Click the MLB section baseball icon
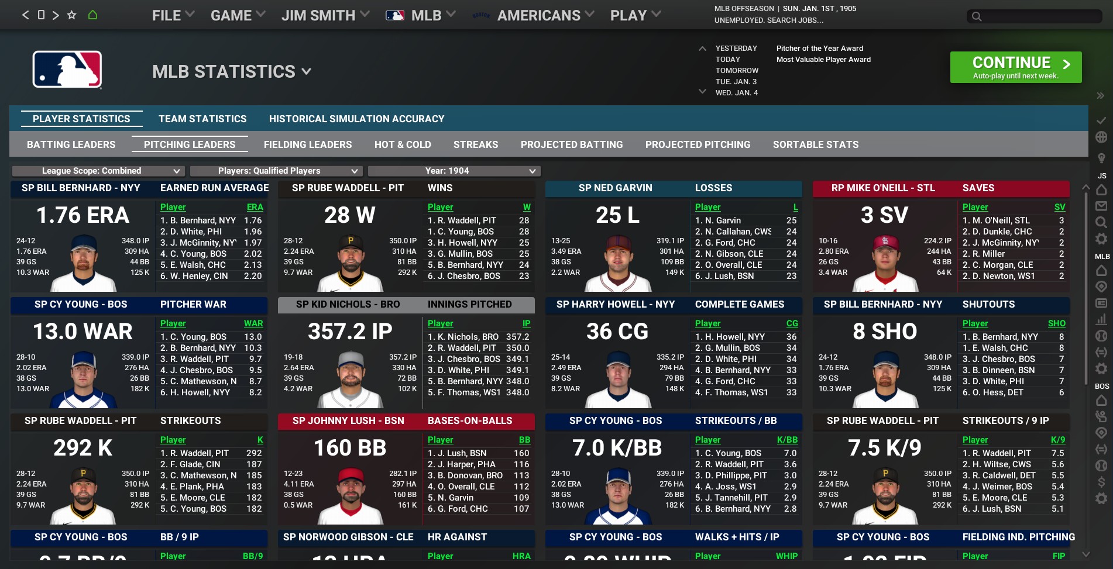The image size is (1113, 569). click(x=1101, y=336)
